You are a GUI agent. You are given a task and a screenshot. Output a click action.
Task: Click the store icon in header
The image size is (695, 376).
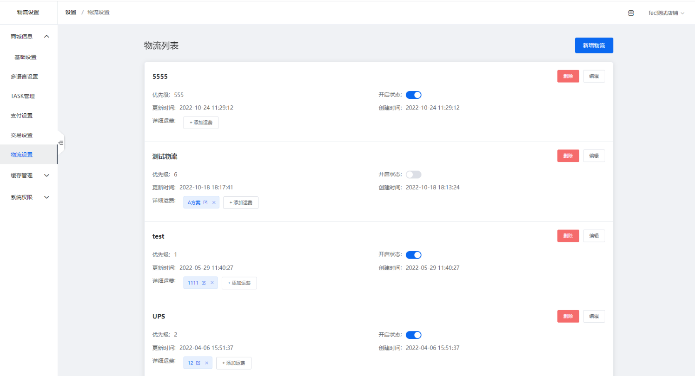pos(631,13)
